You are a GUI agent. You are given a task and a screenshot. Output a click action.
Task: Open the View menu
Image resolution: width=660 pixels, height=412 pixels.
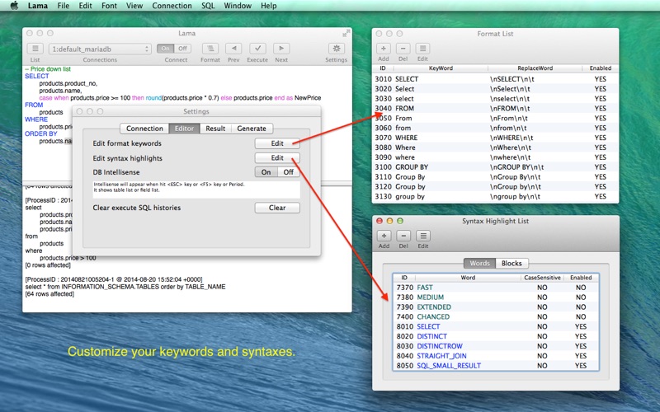coord(134,6)
